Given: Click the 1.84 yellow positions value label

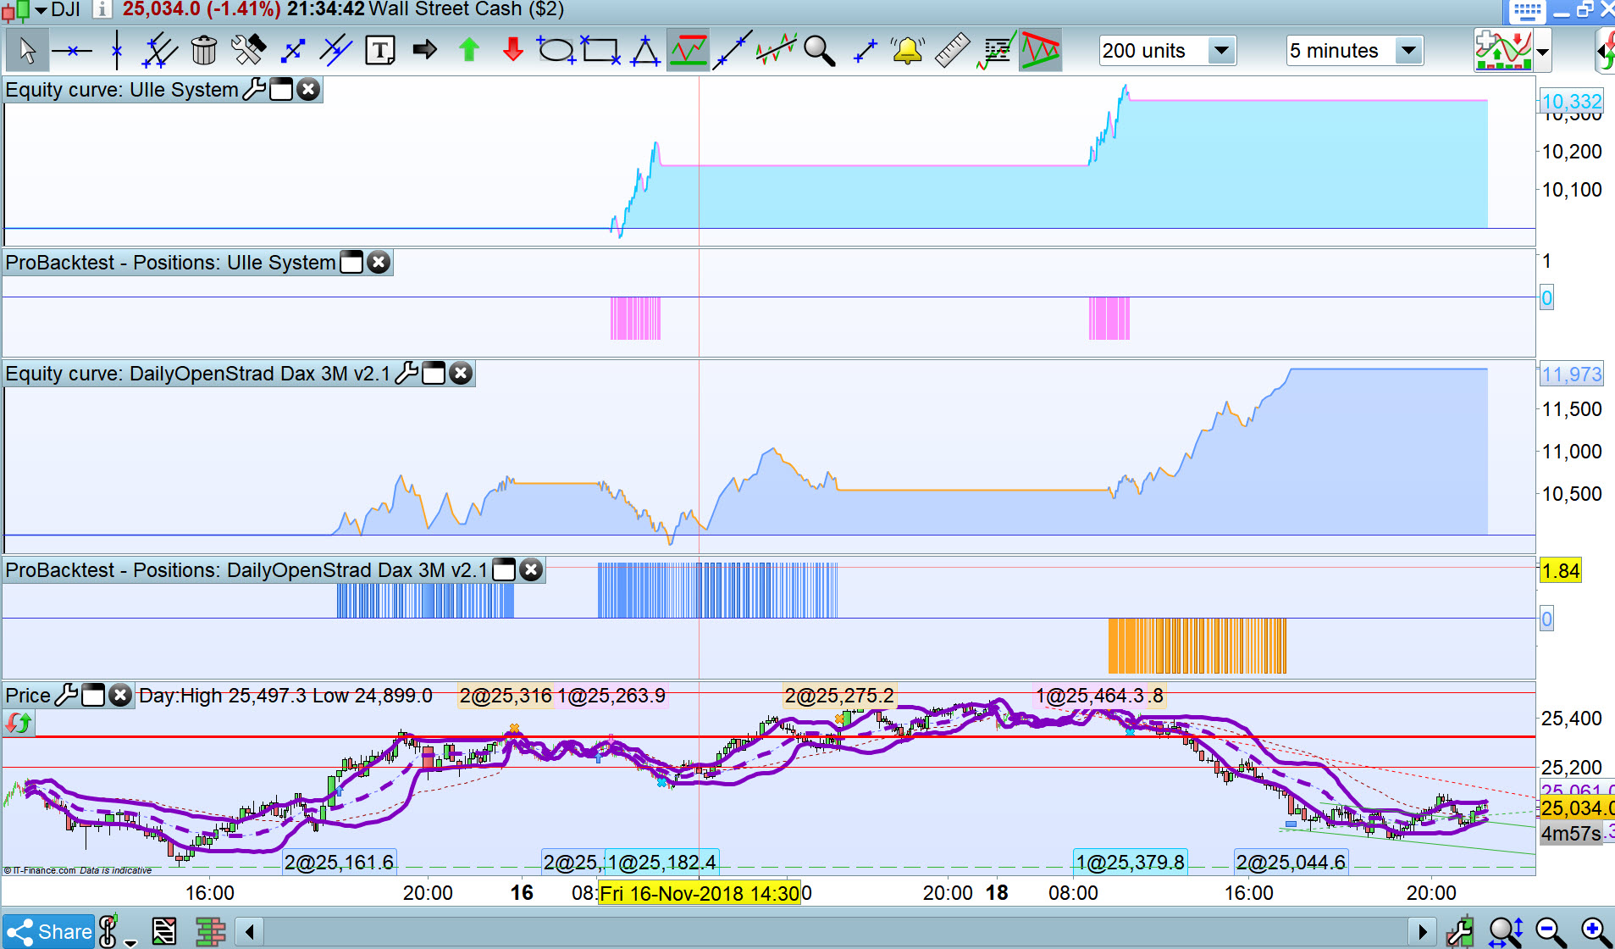Looking at the screenshot, I should [1561, 570].
